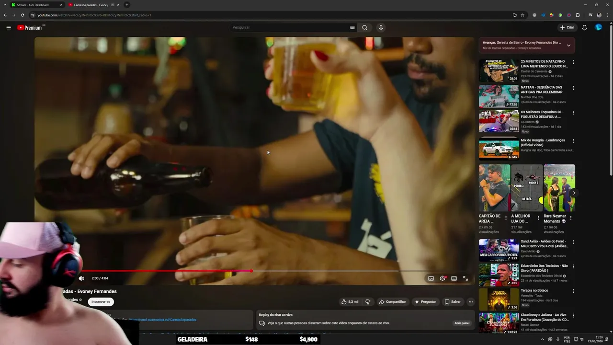
Task: Focus the Pesquisar search field
Action: [x=290, y=27]
